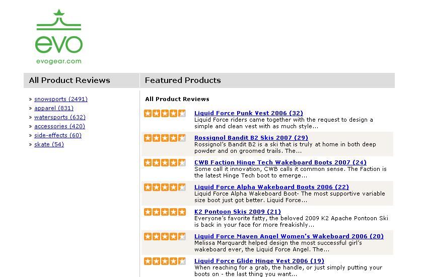Click star rating beside Rossignol Bandit B2 Skis
The height and width of the screenshot is (277, 424).
pos(165,138)
